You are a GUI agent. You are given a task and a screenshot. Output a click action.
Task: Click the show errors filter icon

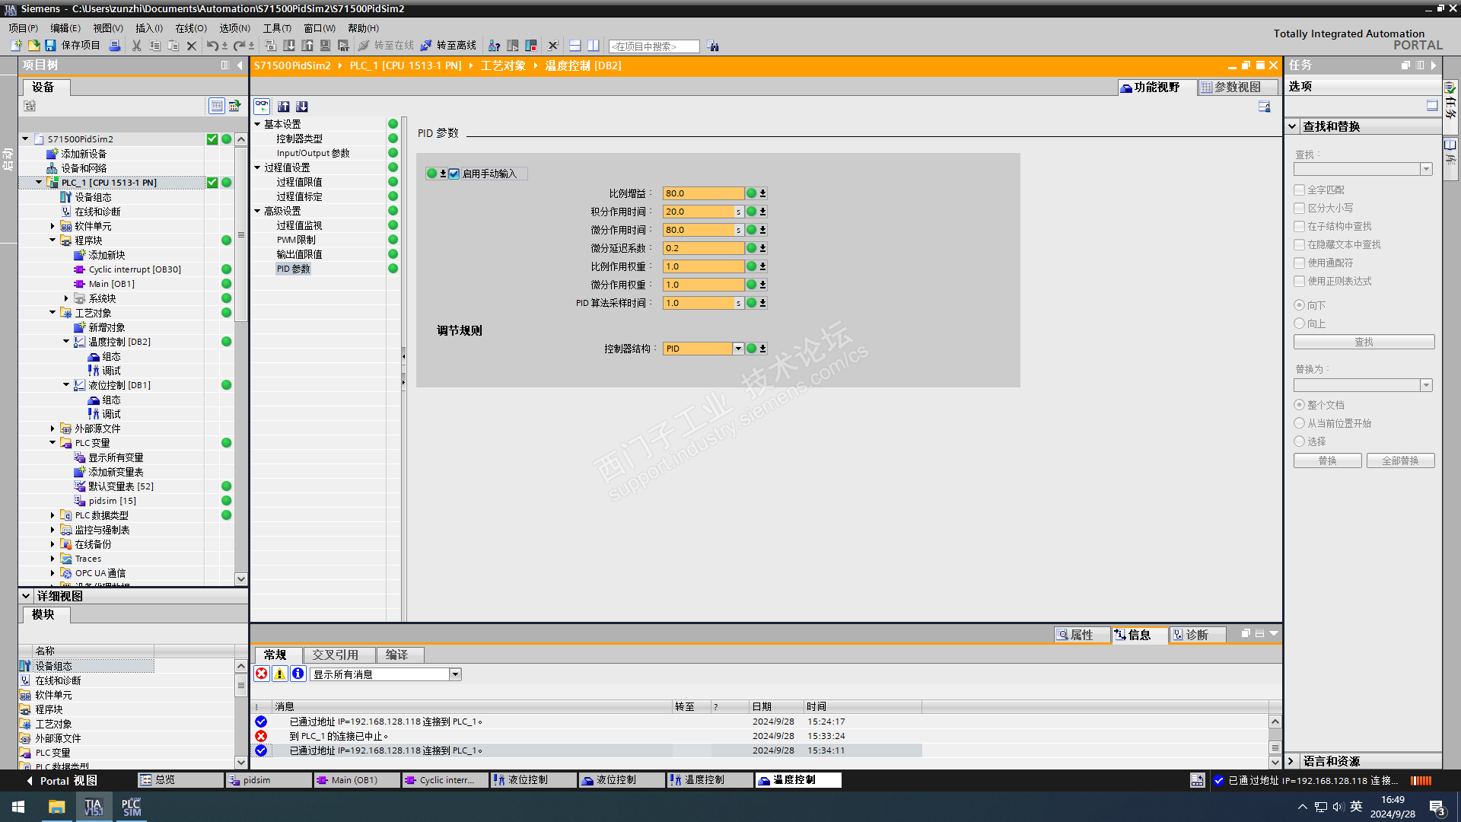pyautogui.click(x=262, y=674)
